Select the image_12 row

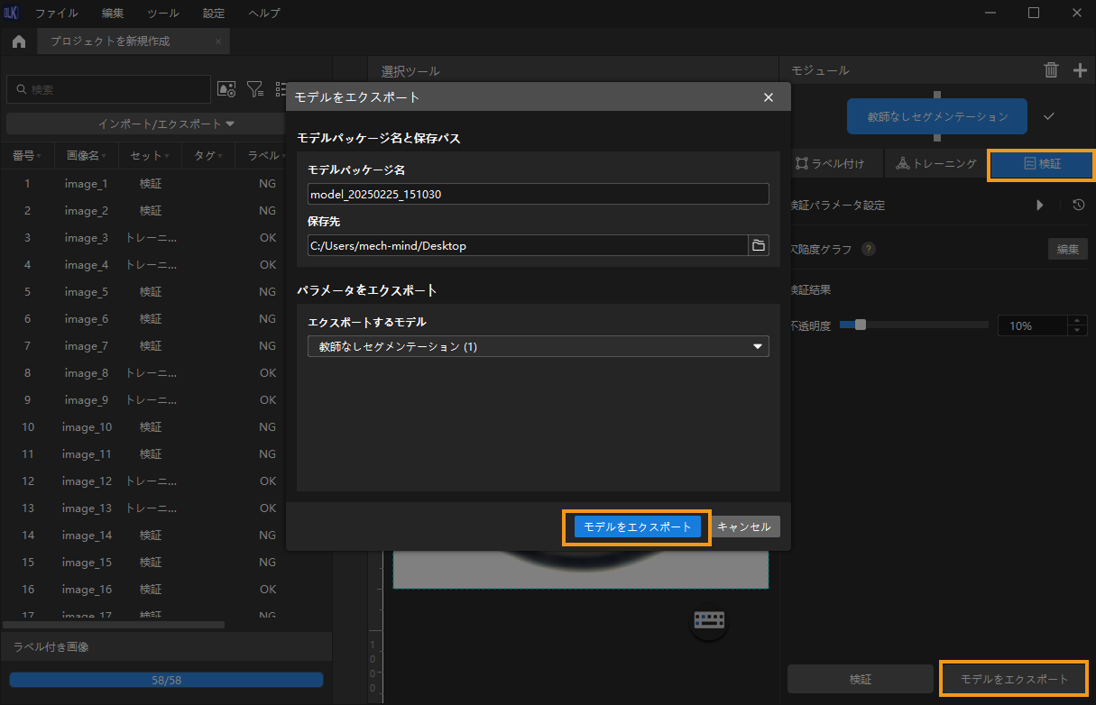click(x=143, y=481)
